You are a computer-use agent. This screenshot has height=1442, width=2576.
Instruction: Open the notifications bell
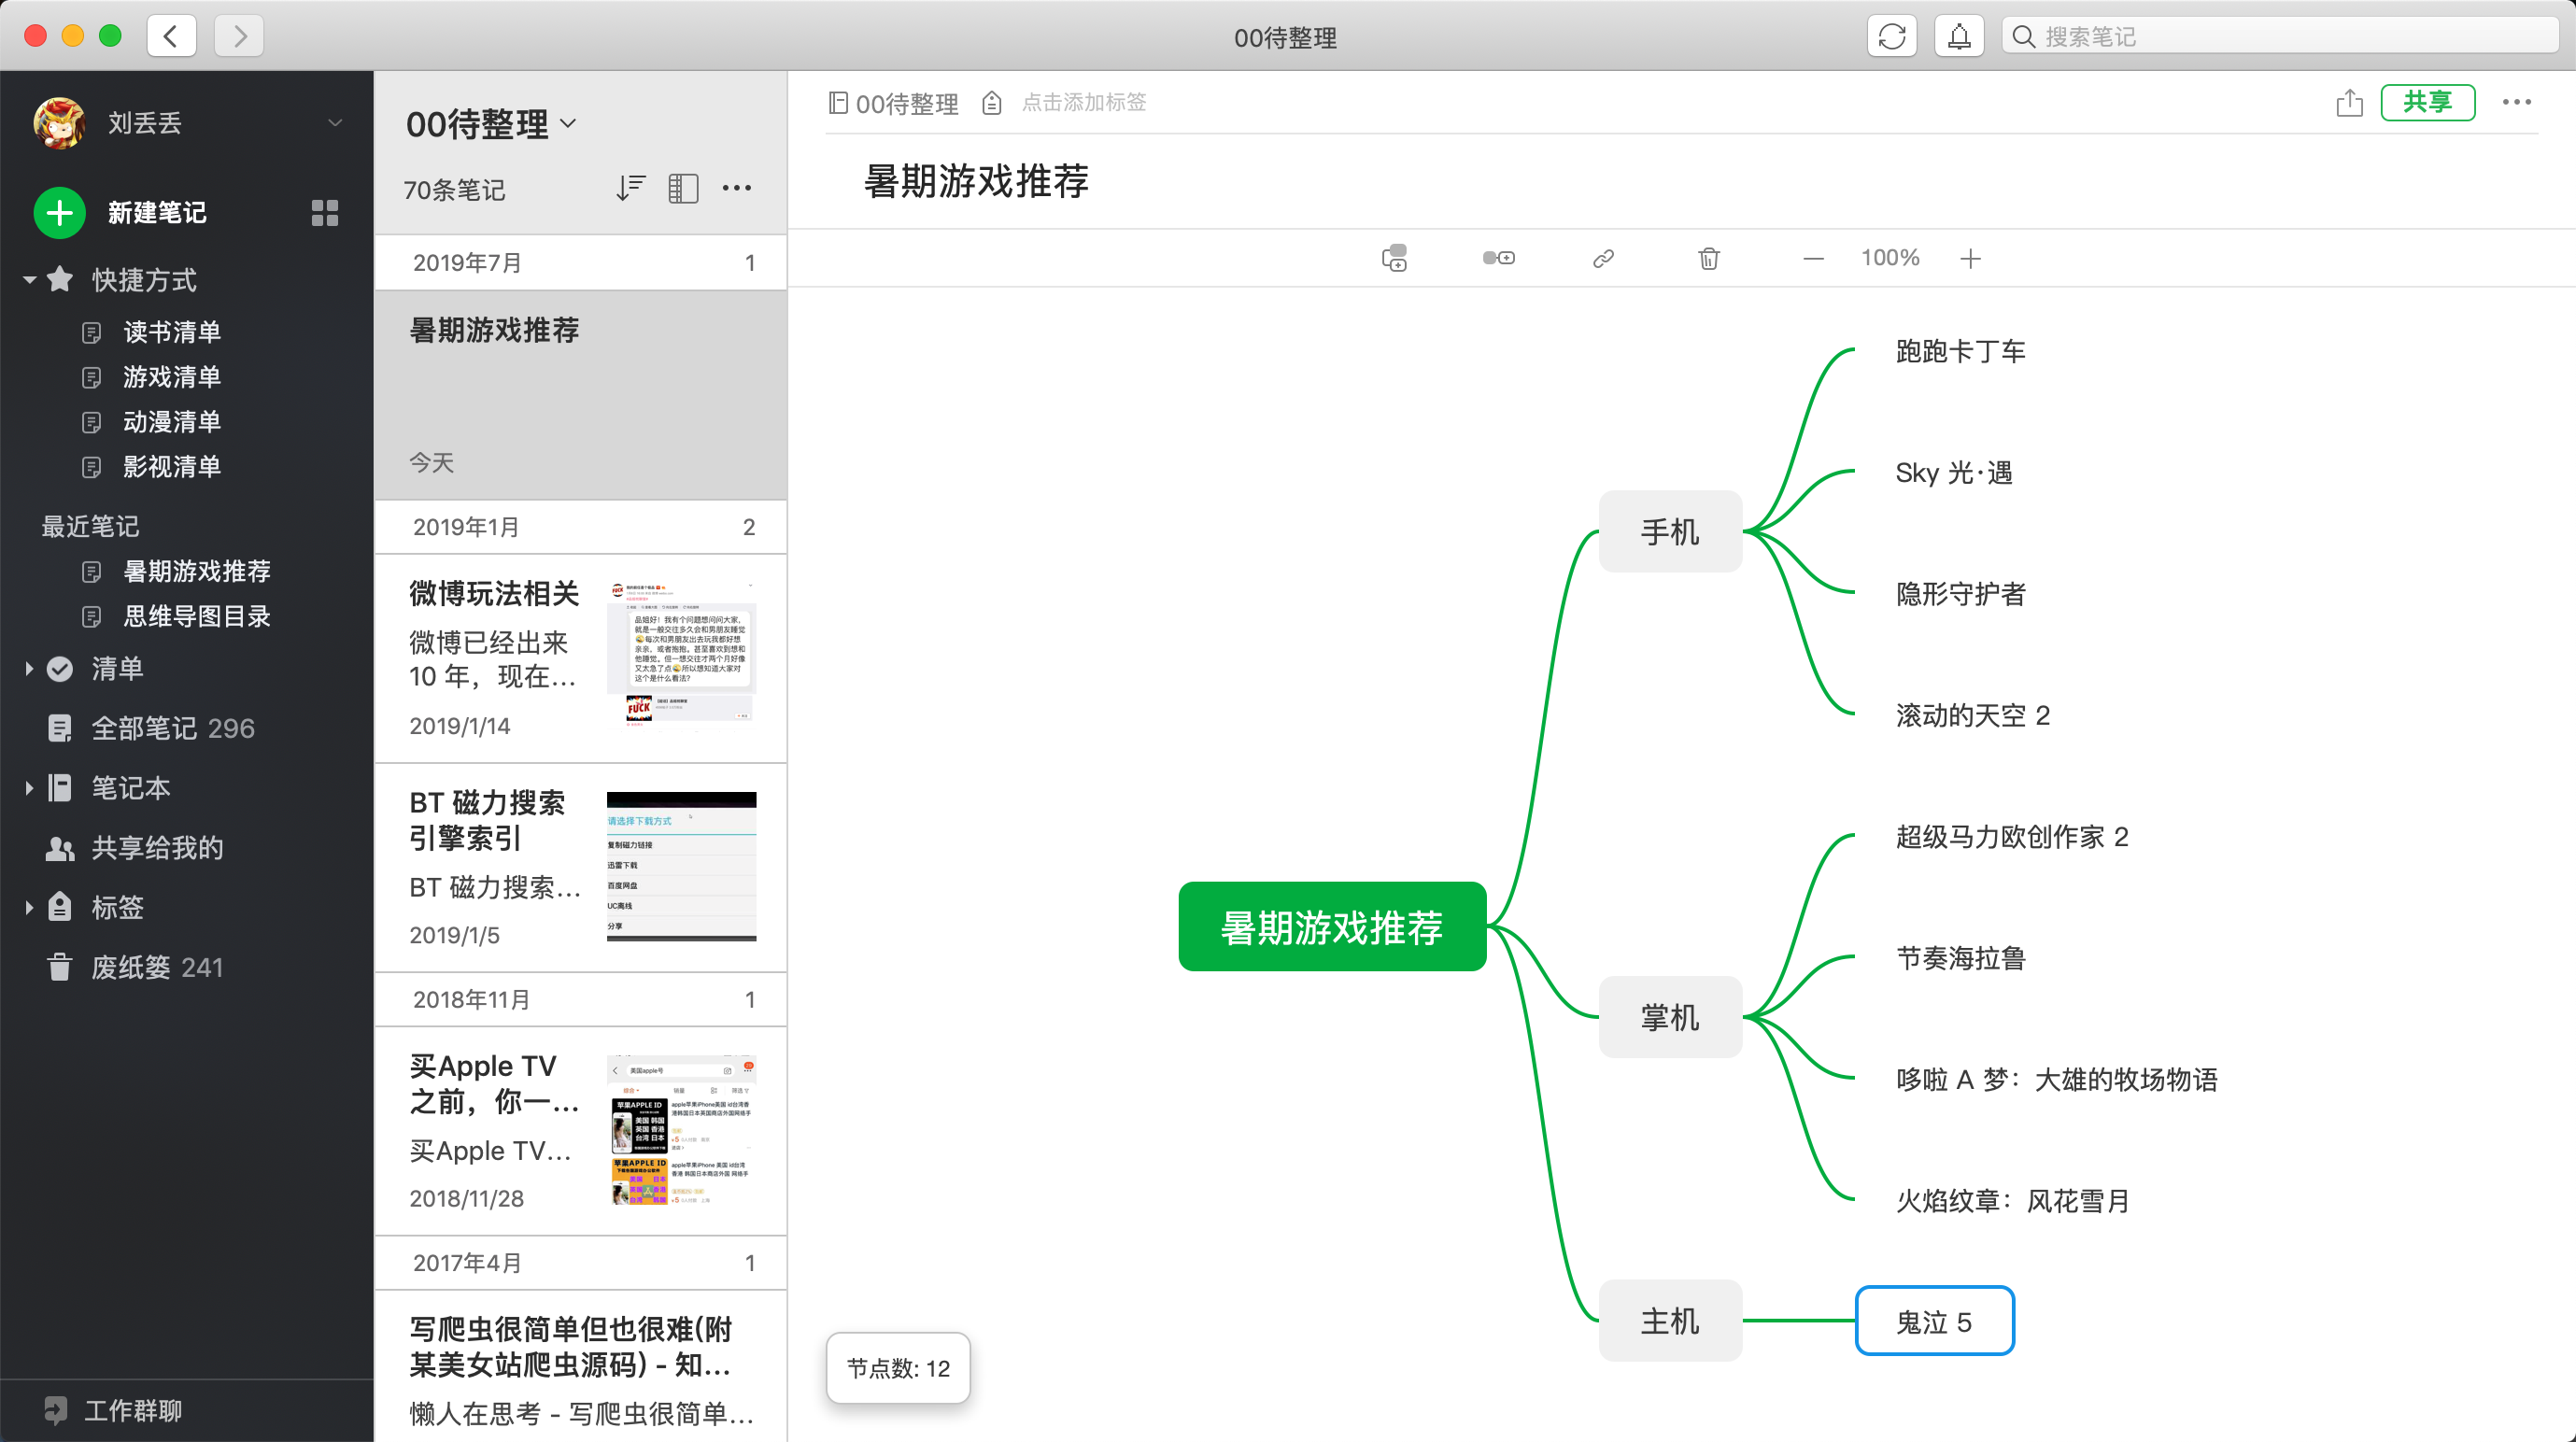[1958, 37]
